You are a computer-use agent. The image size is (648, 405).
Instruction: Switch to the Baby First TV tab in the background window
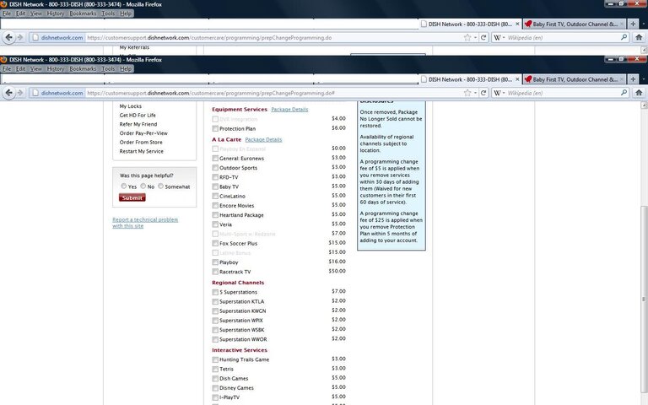pyautogui.click(x=574, y=24)
